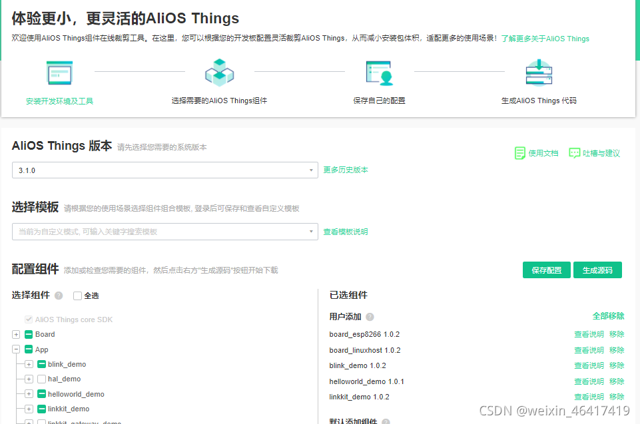The height and width of the screenshot is (424, 640).
Task: View description of board_esp8266 1.0.2
Action: click(x=589, y=334)
